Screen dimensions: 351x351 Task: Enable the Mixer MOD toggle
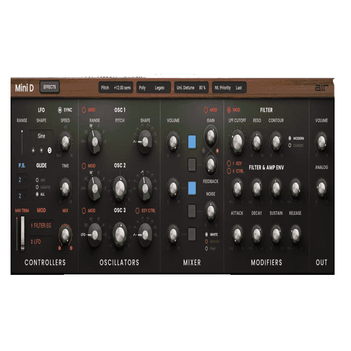(x=206, y=110)
